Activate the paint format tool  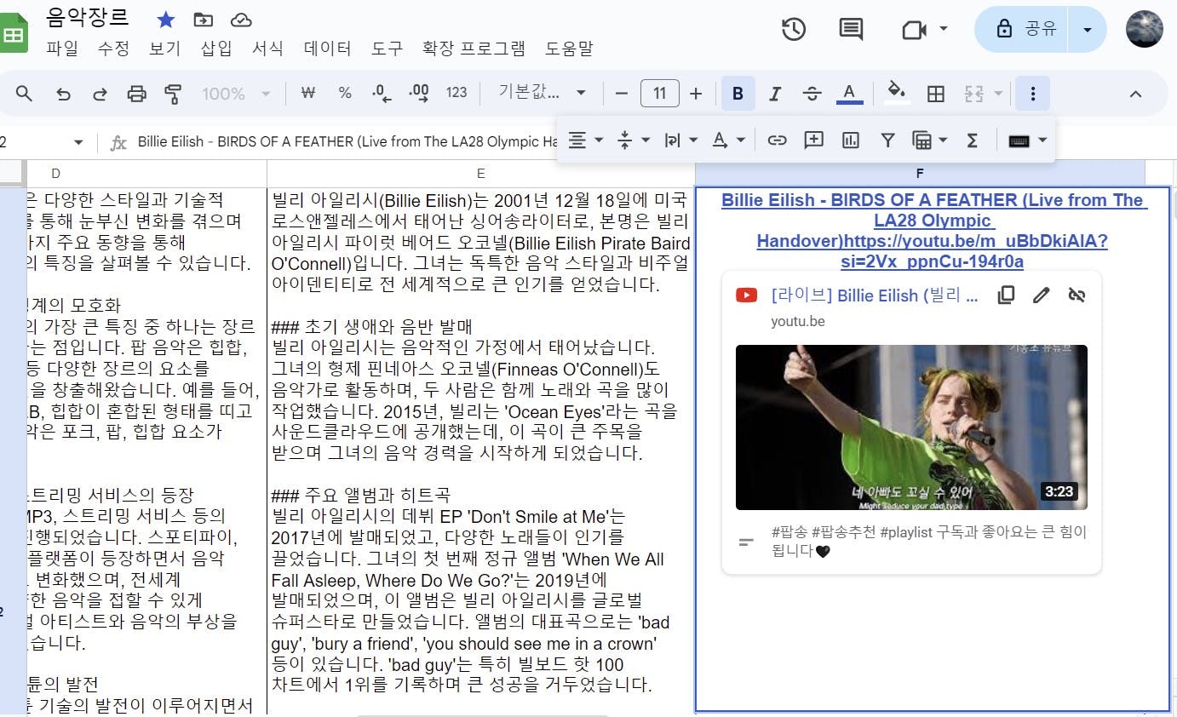pyautogui.click(x=173, y=94)
